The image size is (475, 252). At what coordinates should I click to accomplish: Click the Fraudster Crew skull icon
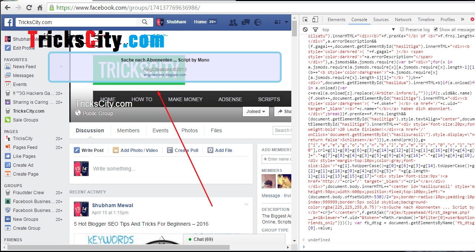tap(7, 193)
